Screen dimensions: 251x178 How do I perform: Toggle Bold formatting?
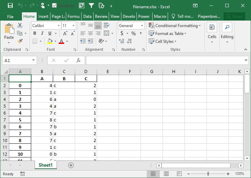pyautogui.click(x=35, y=34)
